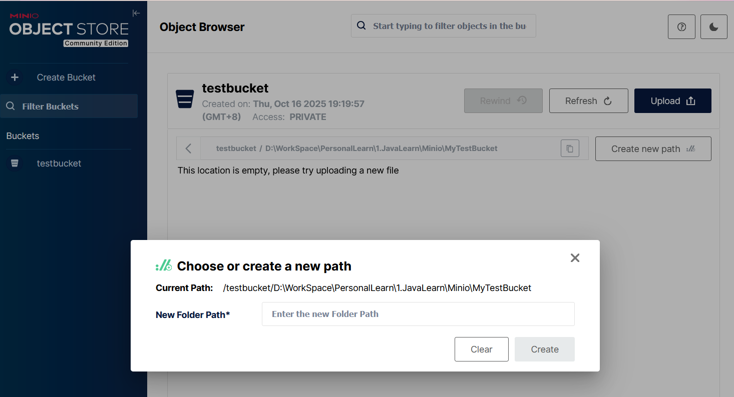Refresh the bucket object list
The image size is (734, 397).
point(588,101)
